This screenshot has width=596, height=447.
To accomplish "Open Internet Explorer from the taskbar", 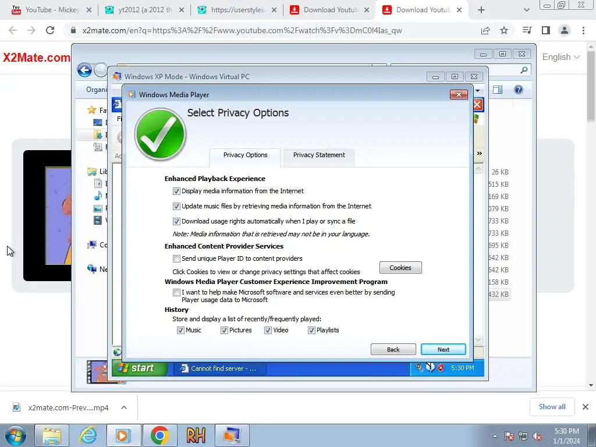I will click(x=88, y=435).
